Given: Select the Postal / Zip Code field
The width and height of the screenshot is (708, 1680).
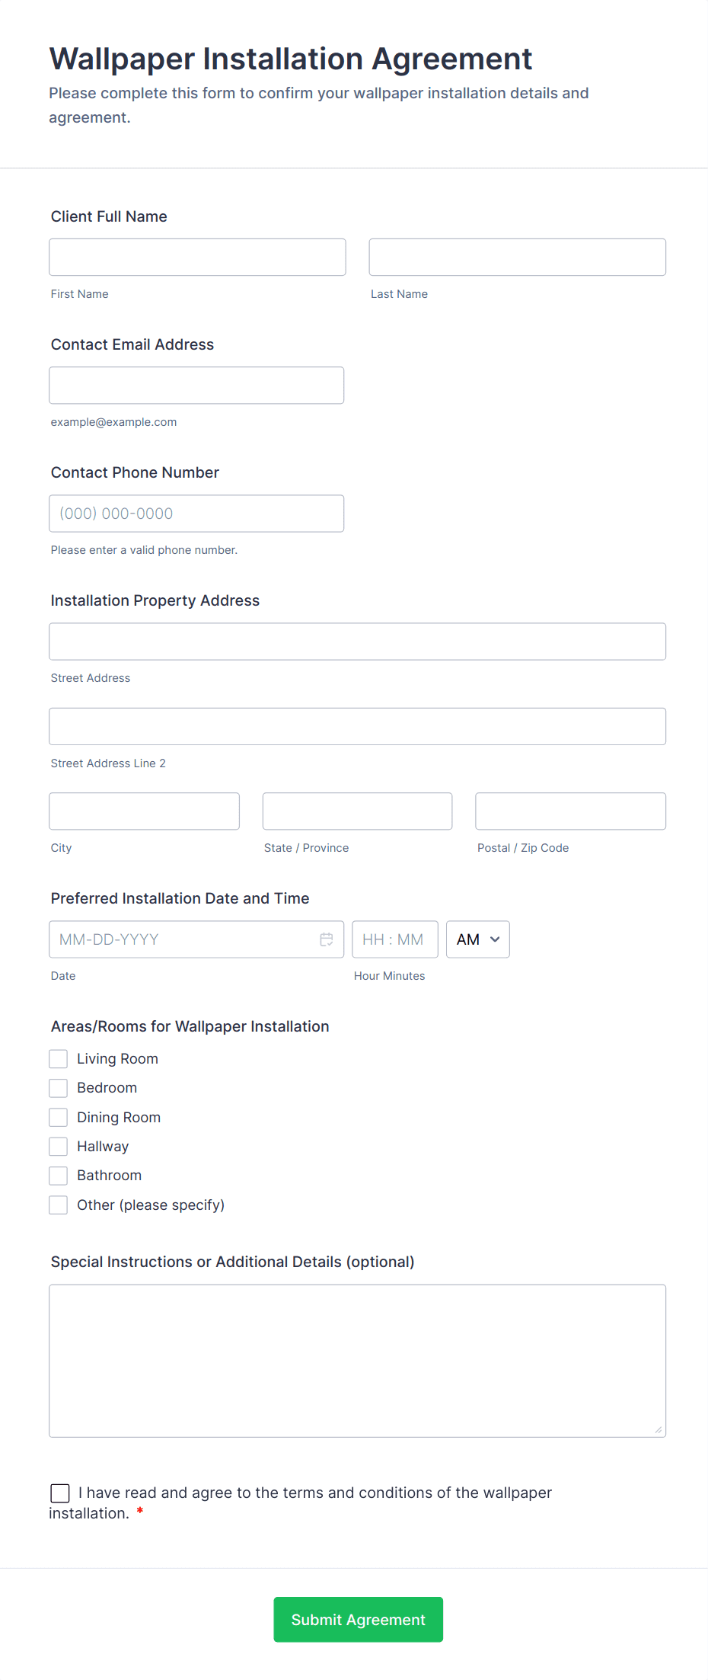Looking at the screenshot, I should 570,811.
